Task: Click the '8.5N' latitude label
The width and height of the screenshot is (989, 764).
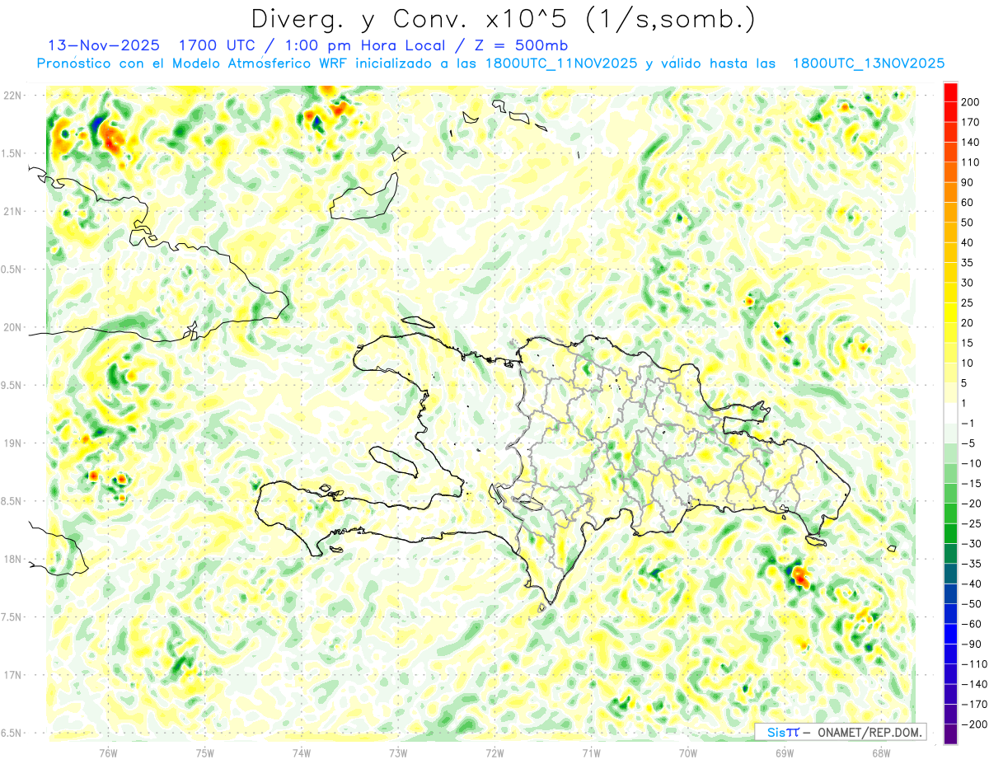Action: pos(12,501)
